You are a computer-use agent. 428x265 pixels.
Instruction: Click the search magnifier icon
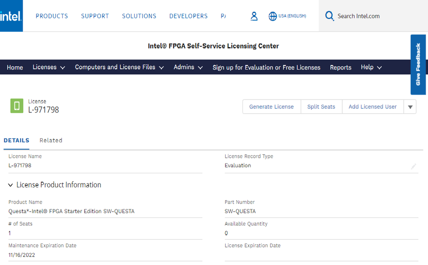[x=329, y=16]
